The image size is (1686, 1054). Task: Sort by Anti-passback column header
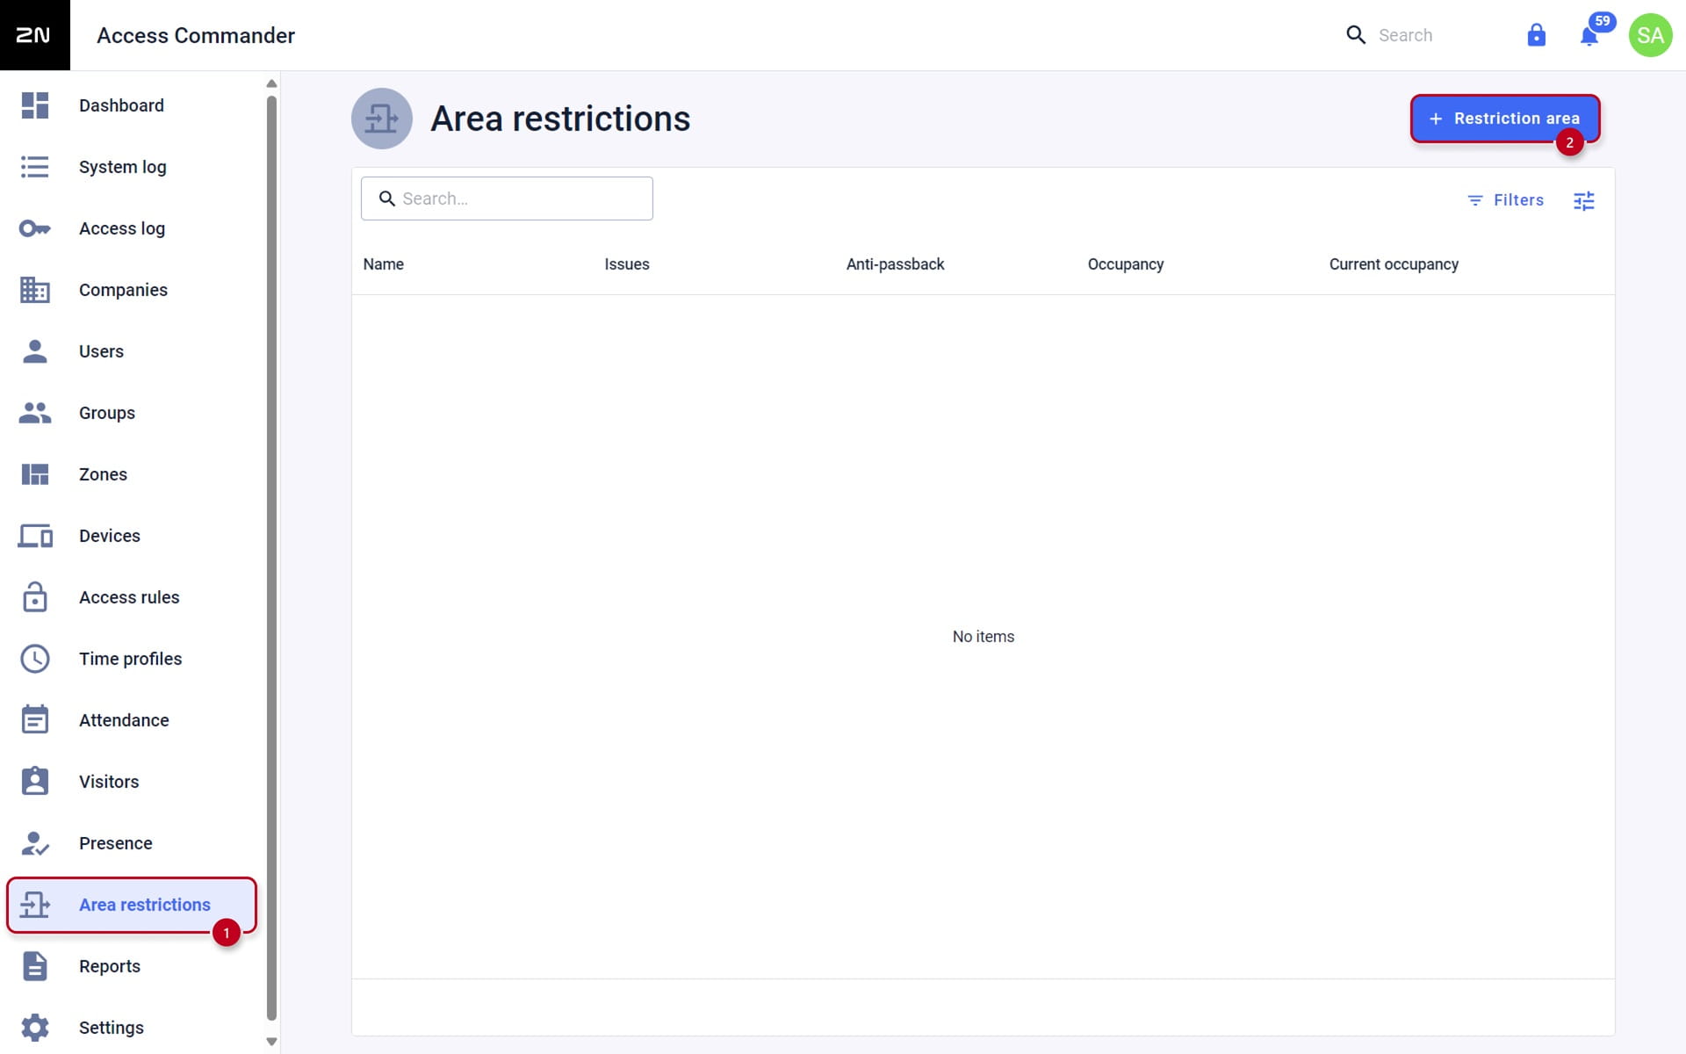[895, 264]
